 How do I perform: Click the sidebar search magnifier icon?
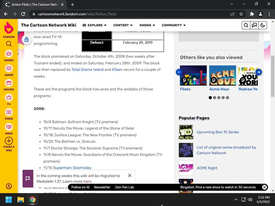(9, 44)
